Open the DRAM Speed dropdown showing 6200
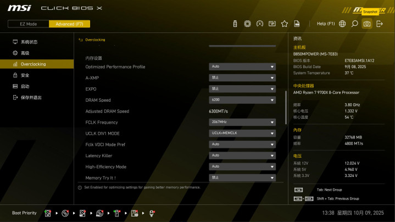395x222 pixels. coord(242,100)
